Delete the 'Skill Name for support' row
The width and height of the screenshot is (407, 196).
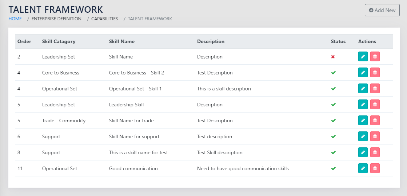[x=375, y=136]
